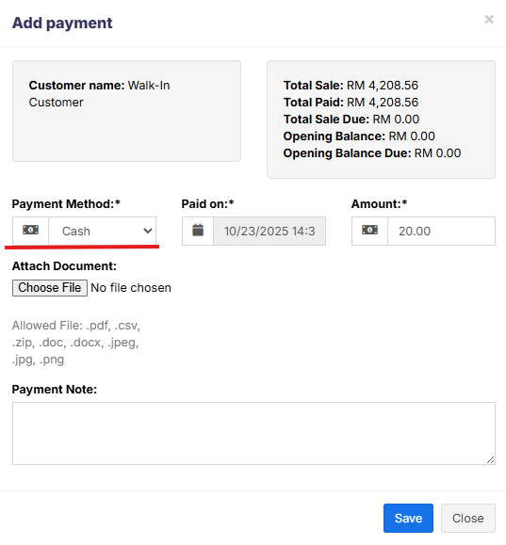The image size is (506, 545).
Task: Click the Total Paid: RM 4,208.56 line
Action: tap(351, 103)
